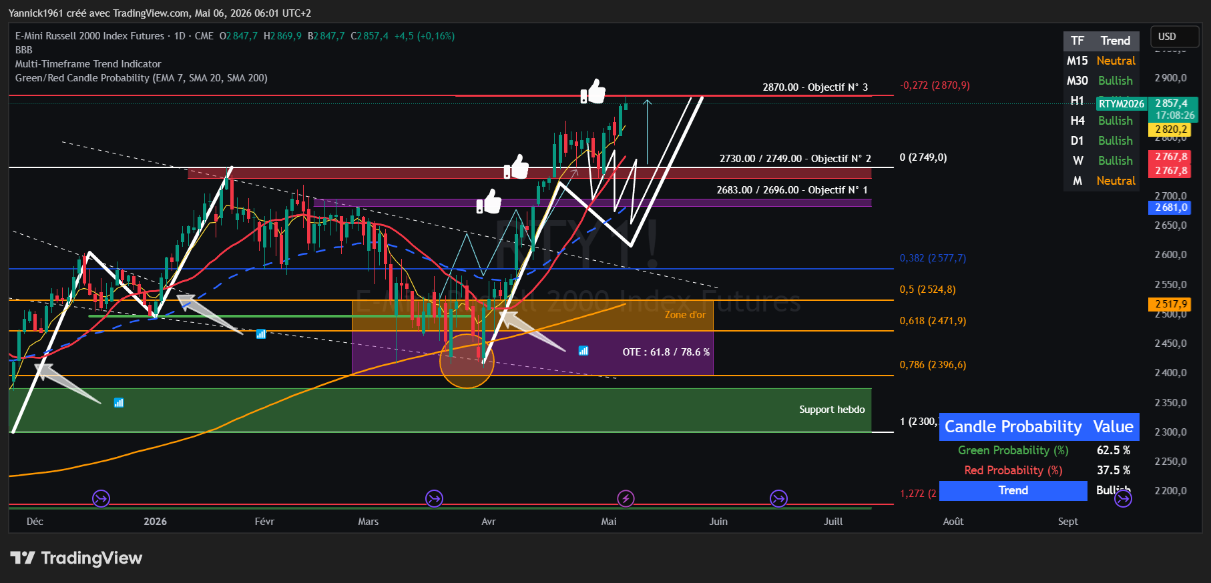Click purple arrow marker below Bullish value
1211x583 pixels.
click(x=1124, y=498)
